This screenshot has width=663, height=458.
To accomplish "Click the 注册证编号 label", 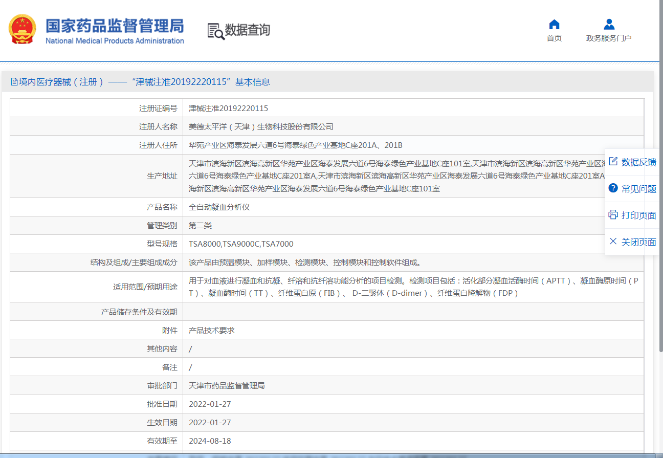I will click(158, 108).
